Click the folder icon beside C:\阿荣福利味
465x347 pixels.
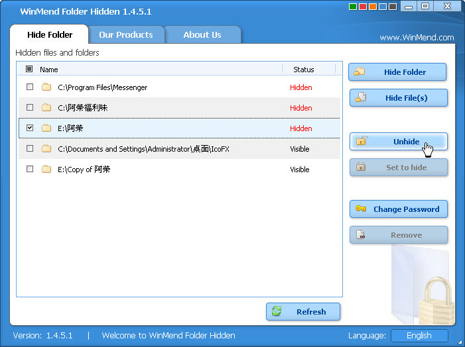(x=46, y=107)
